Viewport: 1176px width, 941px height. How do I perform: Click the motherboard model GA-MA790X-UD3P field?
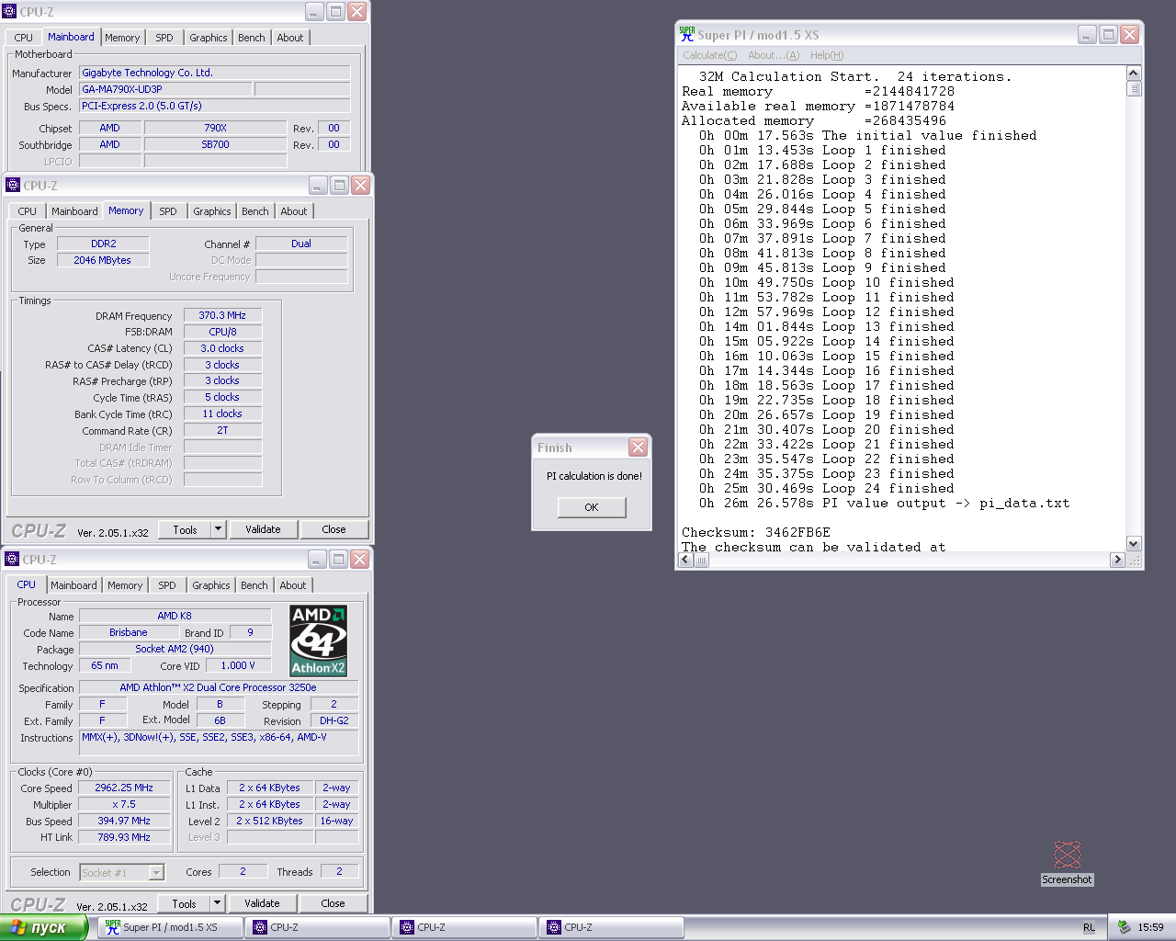(165, 89)
